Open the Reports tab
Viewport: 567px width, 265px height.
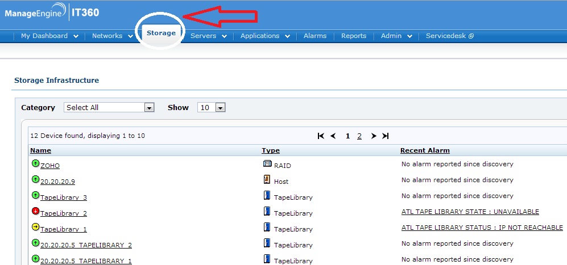[x=354, y=36]
